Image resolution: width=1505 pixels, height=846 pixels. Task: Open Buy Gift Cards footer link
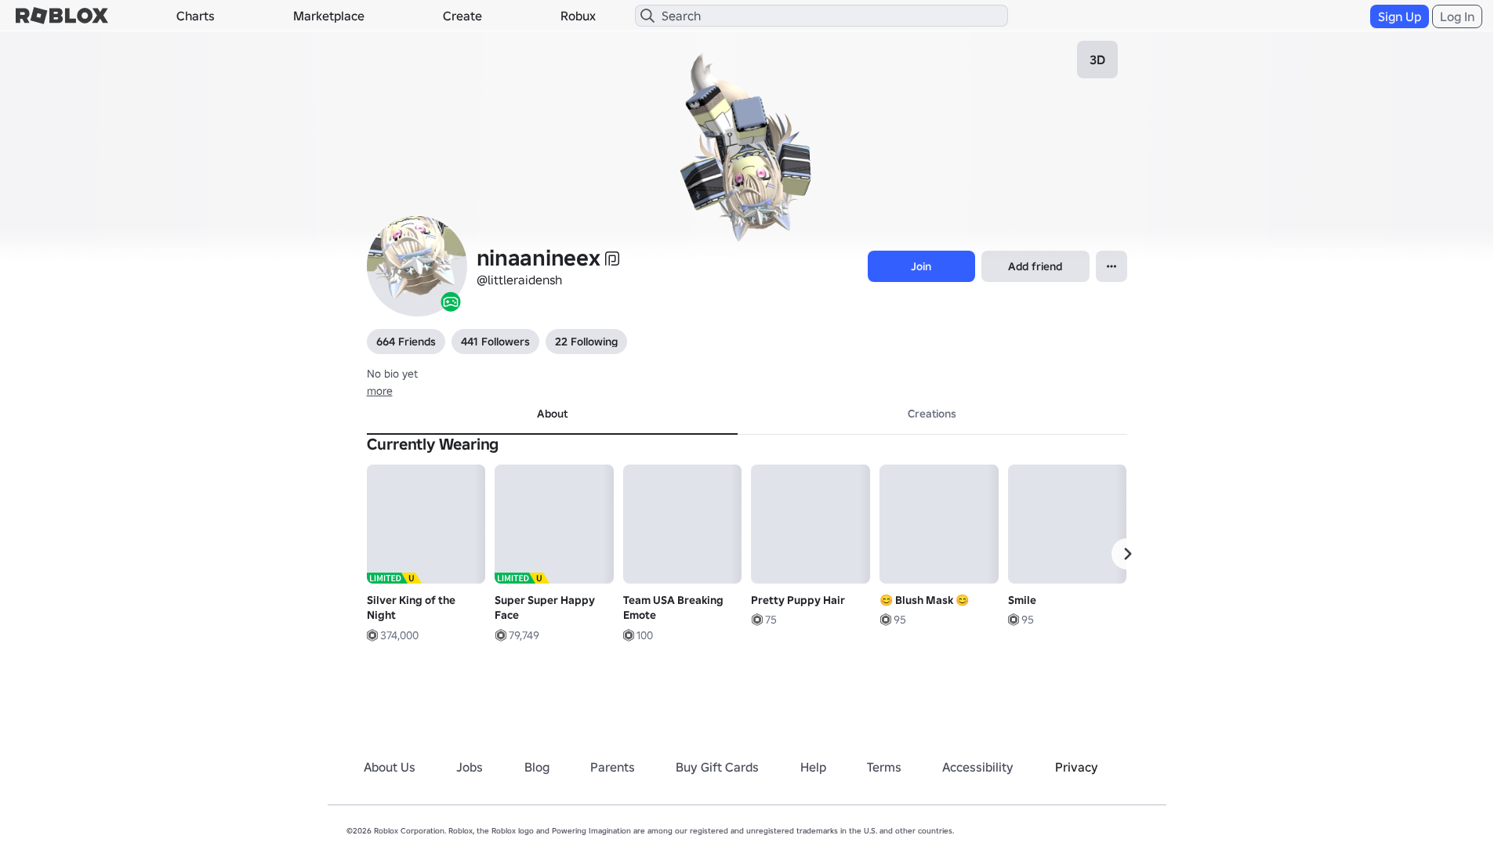click(x=717, y=768)
